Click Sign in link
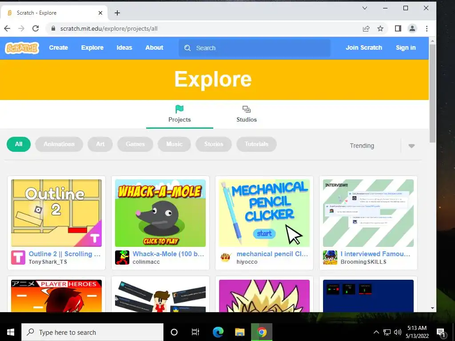The width and height of the screenshot is (455, 341). (x=406, y=48)
